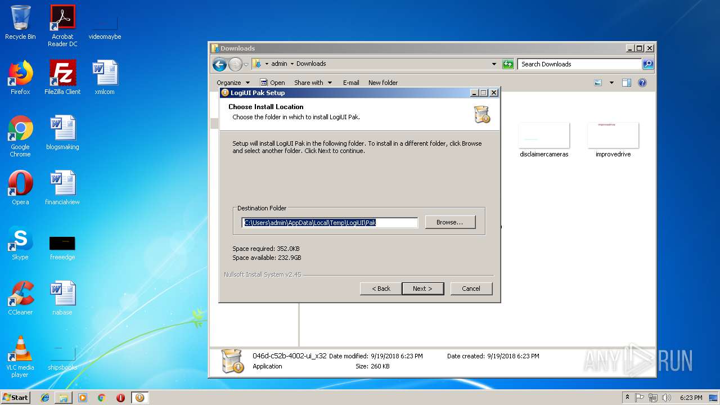Screen dimensions: 720x405
Task: Expand the admin breadcrumb arrow
Action: [292, 64]
